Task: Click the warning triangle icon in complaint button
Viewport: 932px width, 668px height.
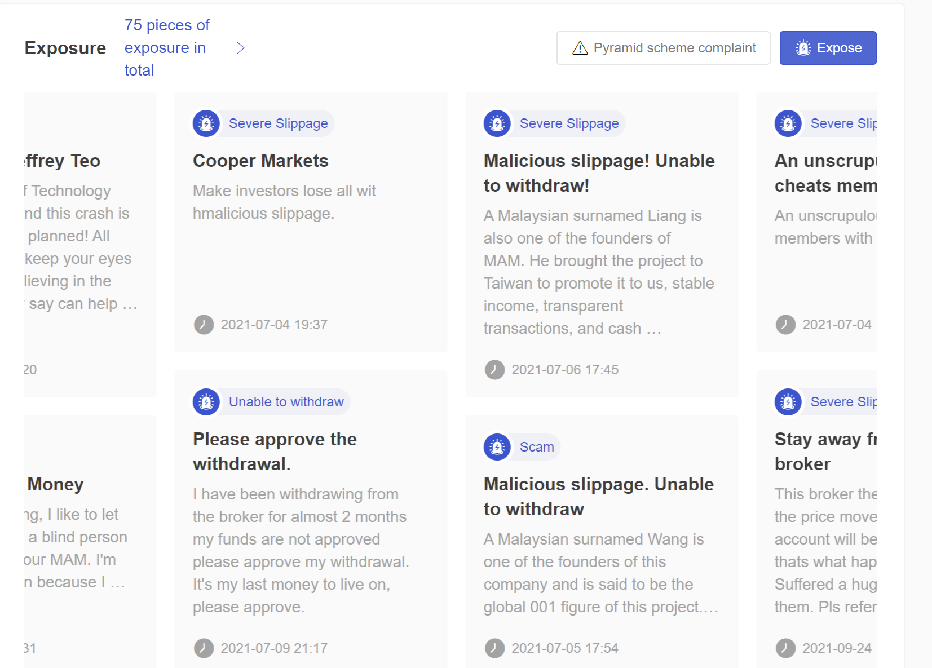Action: (x=580, y=48)
